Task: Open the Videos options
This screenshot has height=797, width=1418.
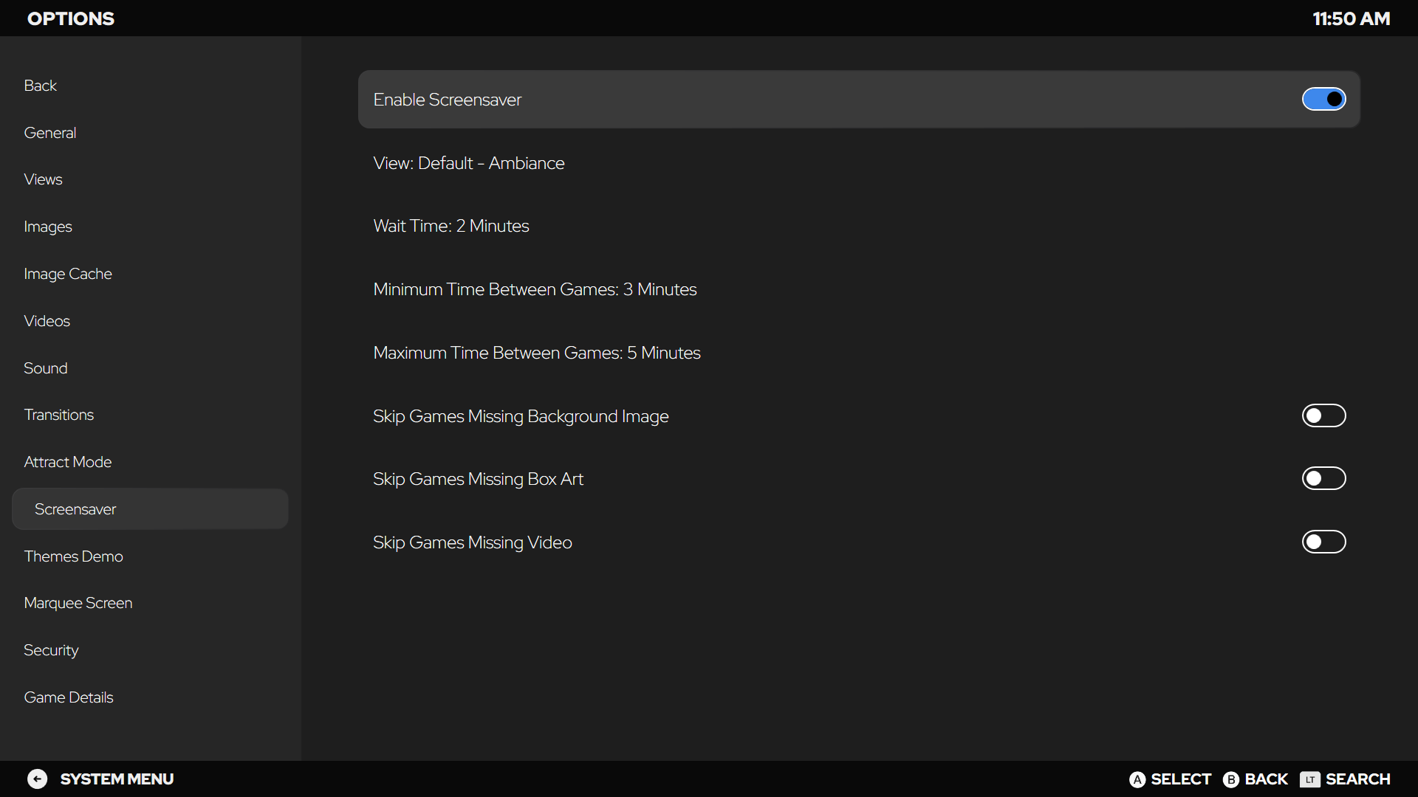Action: (150, 321)
